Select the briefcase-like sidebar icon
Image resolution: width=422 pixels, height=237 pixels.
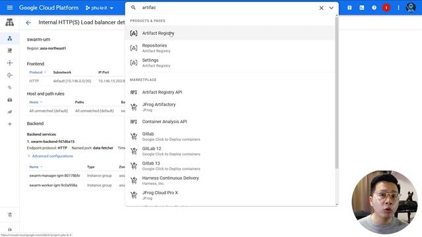[x=10, y=99]
